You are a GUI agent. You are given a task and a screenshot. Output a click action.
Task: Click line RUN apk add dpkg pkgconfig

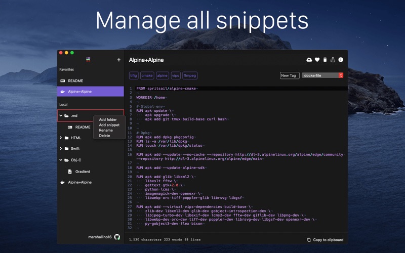point(166,137)
